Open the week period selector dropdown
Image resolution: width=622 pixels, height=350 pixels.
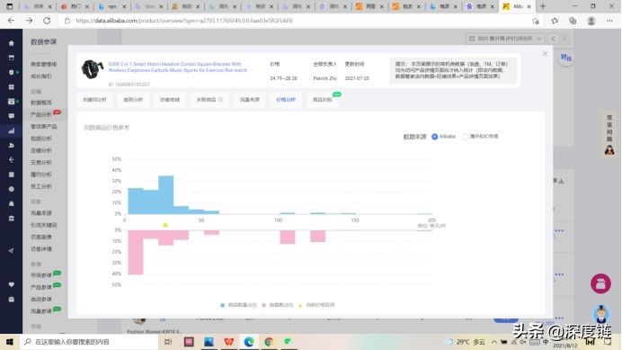click(505, 39)
